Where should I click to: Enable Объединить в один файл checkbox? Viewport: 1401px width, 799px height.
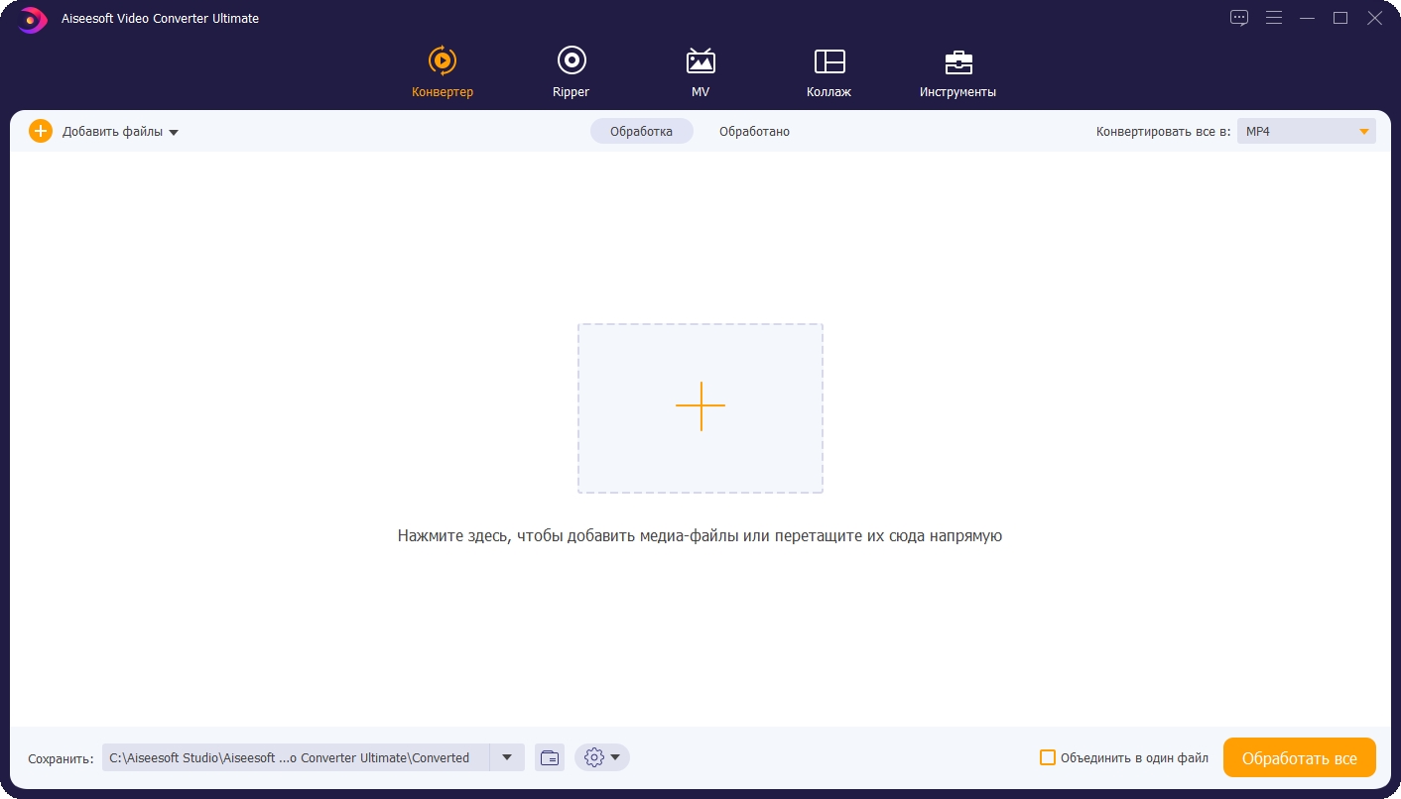tap(1048, 758)
